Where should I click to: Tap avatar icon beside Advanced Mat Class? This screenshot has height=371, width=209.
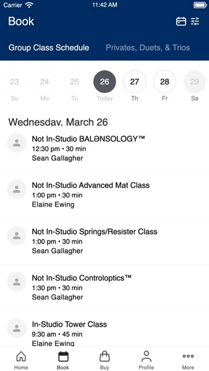click(16, 189)
